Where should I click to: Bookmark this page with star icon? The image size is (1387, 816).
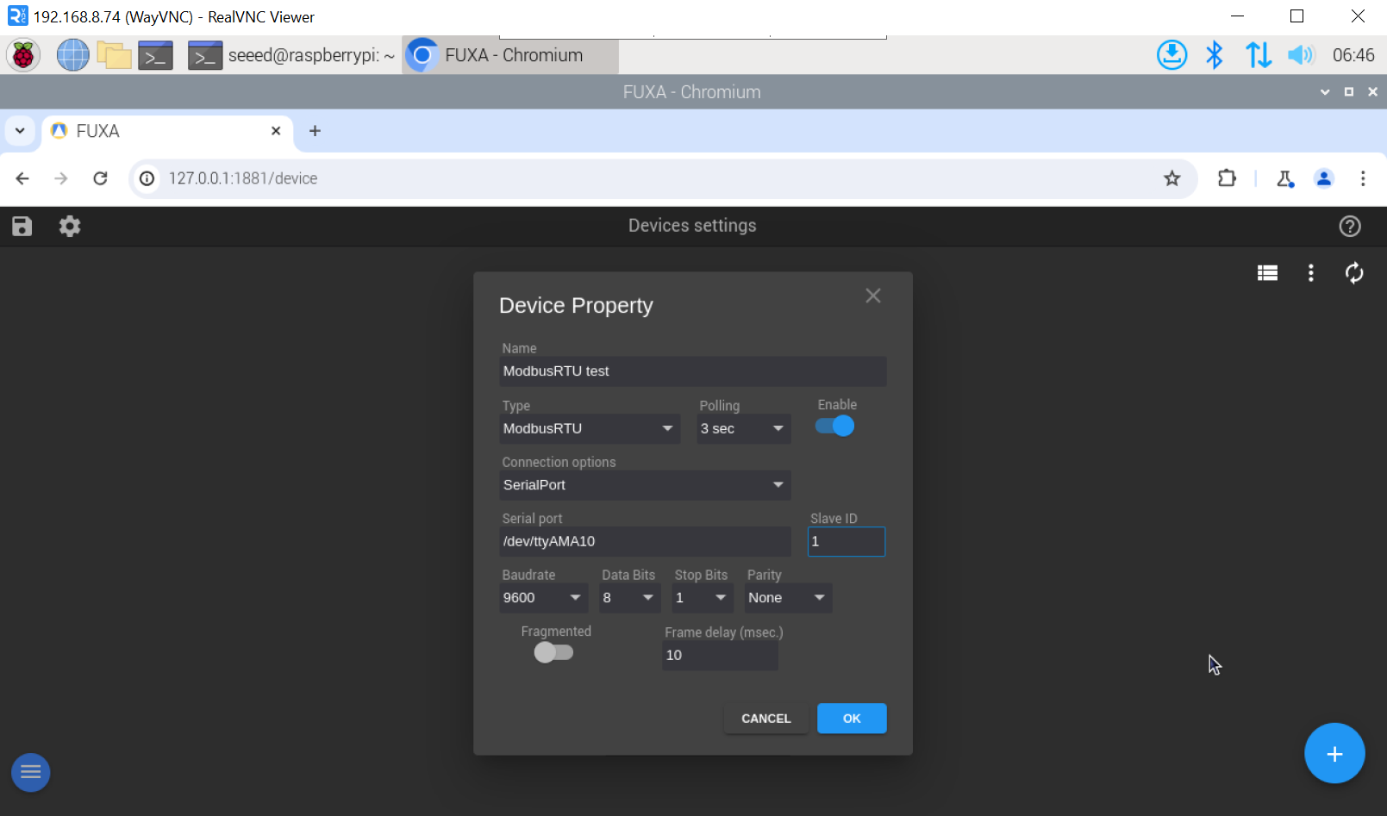click(1172, 178)
